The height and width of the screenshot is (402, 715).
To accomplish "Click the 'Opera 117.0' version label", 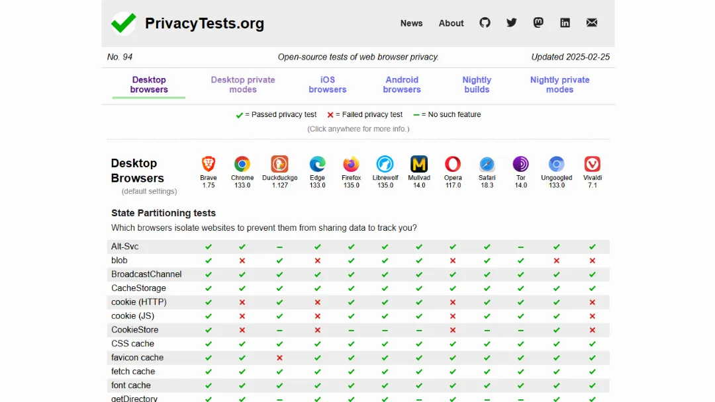I will [x=453, y=181].
